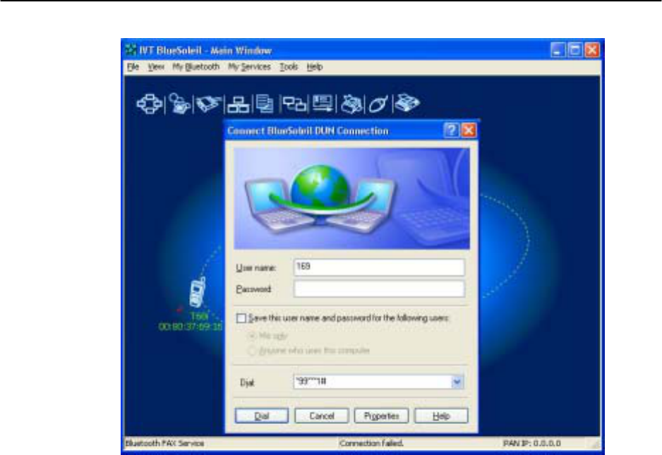The image size is (662, 455).
Task: Open the Help menu in menu bar
Action: pos(315,67)
